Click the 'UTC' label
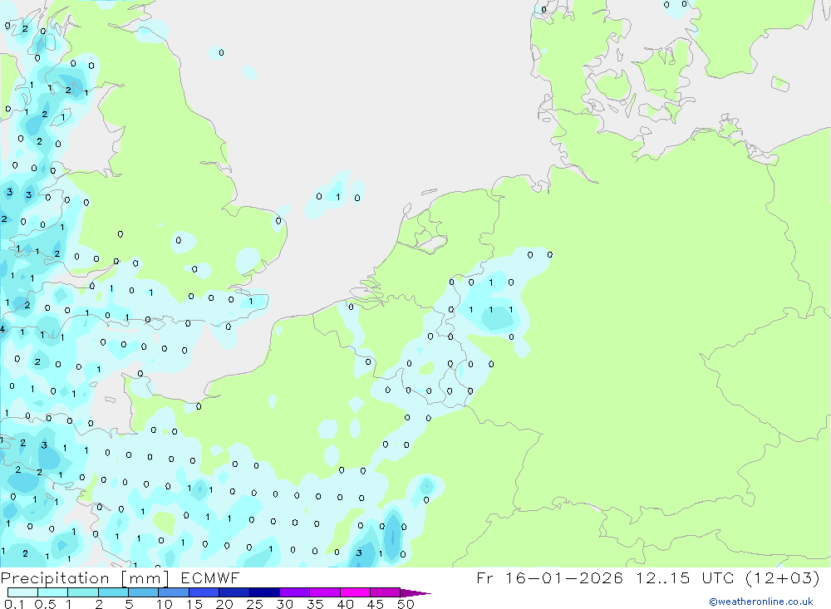The width and height of the screenshot is (831, 609). [718, 577]
